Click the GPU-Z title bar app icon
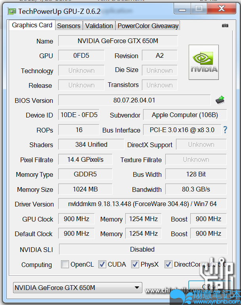Viewport: 241px width, 305px height. pyautogui.click(x=11, y=11)
